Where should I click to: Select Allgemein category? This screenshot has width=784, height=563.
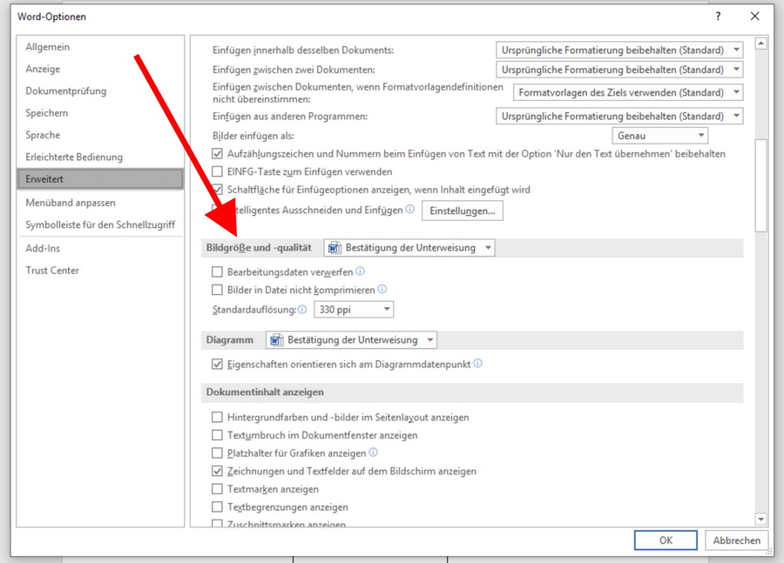point(100,47)
